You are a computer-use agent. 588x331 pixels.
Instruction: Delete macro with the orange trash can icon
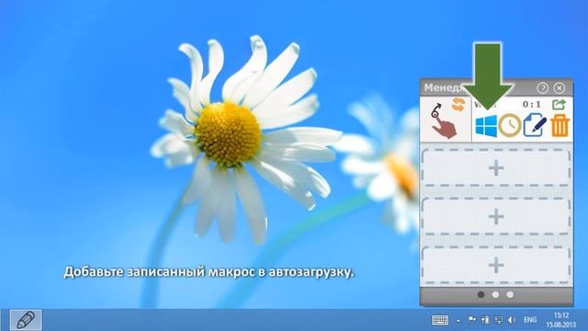coord(560,126)
